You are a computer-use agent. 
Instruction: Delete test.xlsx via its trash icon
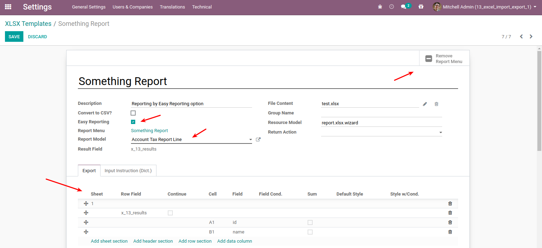pos(436,103)
